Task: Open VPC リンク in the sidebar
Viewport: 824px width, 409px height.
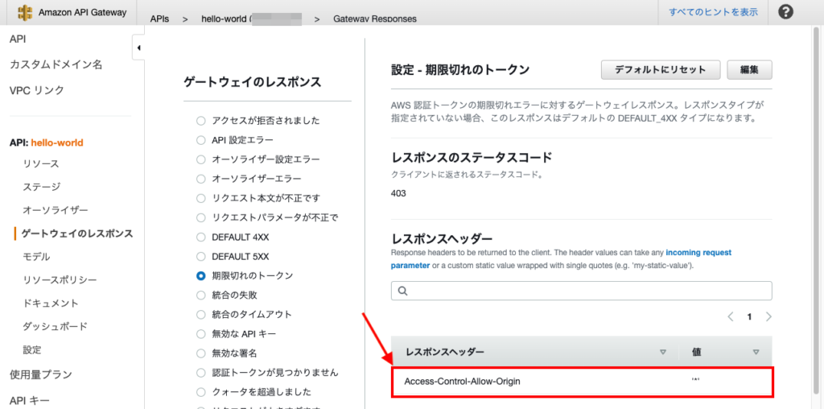Action: click(x=37, y=90)
